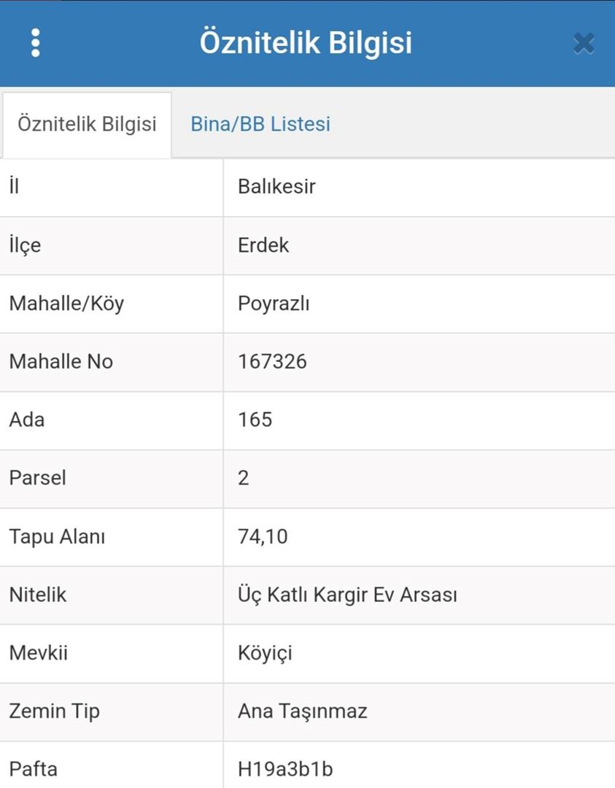The height and width of the screenshot is (788, 615).
Task: Click the Tapu Alanı row label
Action: 57,537
